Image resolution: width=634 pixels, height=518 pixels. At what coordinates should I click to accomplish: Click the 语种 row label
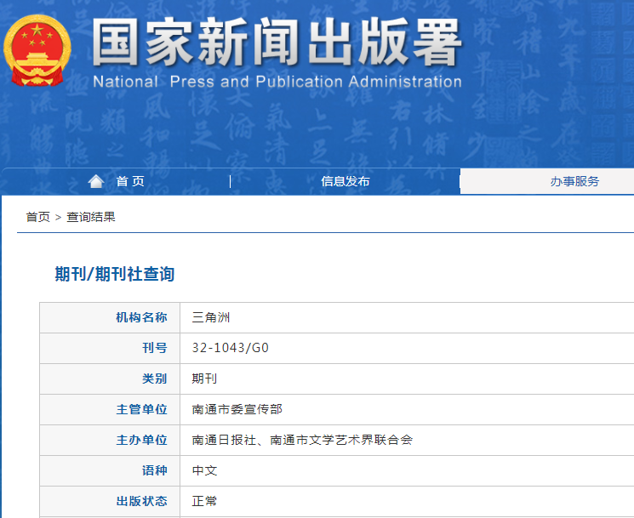click(154, 470)
